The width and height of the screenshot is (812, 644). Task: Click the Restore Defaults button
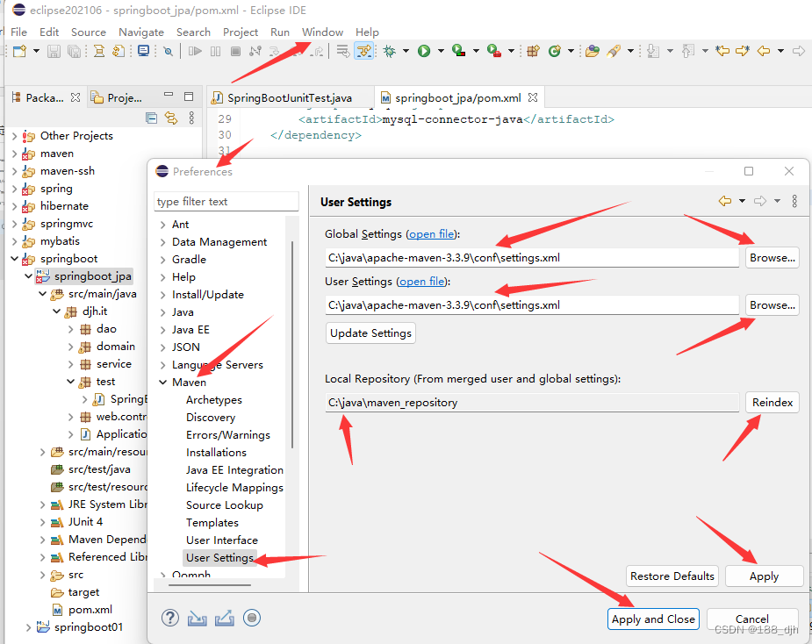pos(672,576)
